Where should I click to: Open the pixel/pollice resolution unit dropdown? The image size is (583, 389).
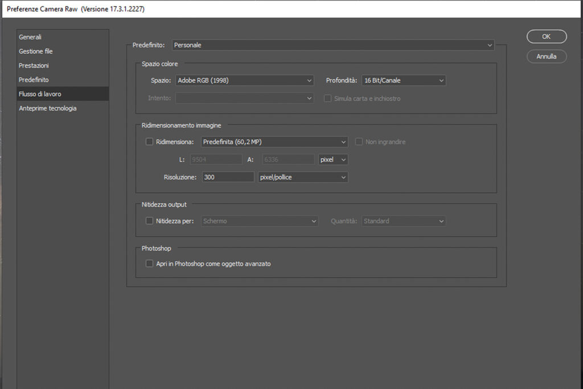[302, 177]
